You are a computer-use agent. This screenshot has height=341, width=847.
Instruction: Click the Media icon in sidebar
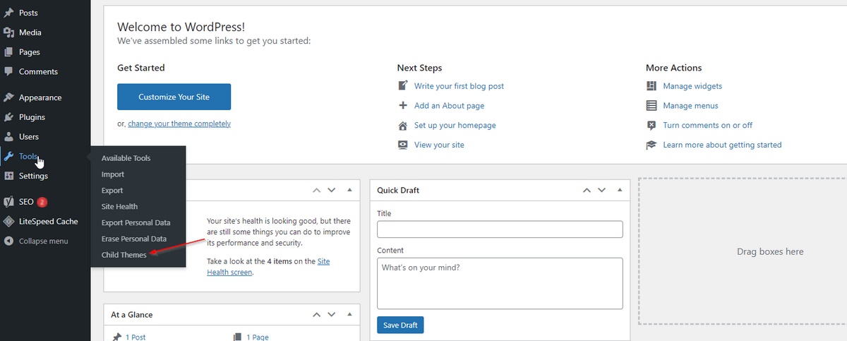[x=8, y=32]
